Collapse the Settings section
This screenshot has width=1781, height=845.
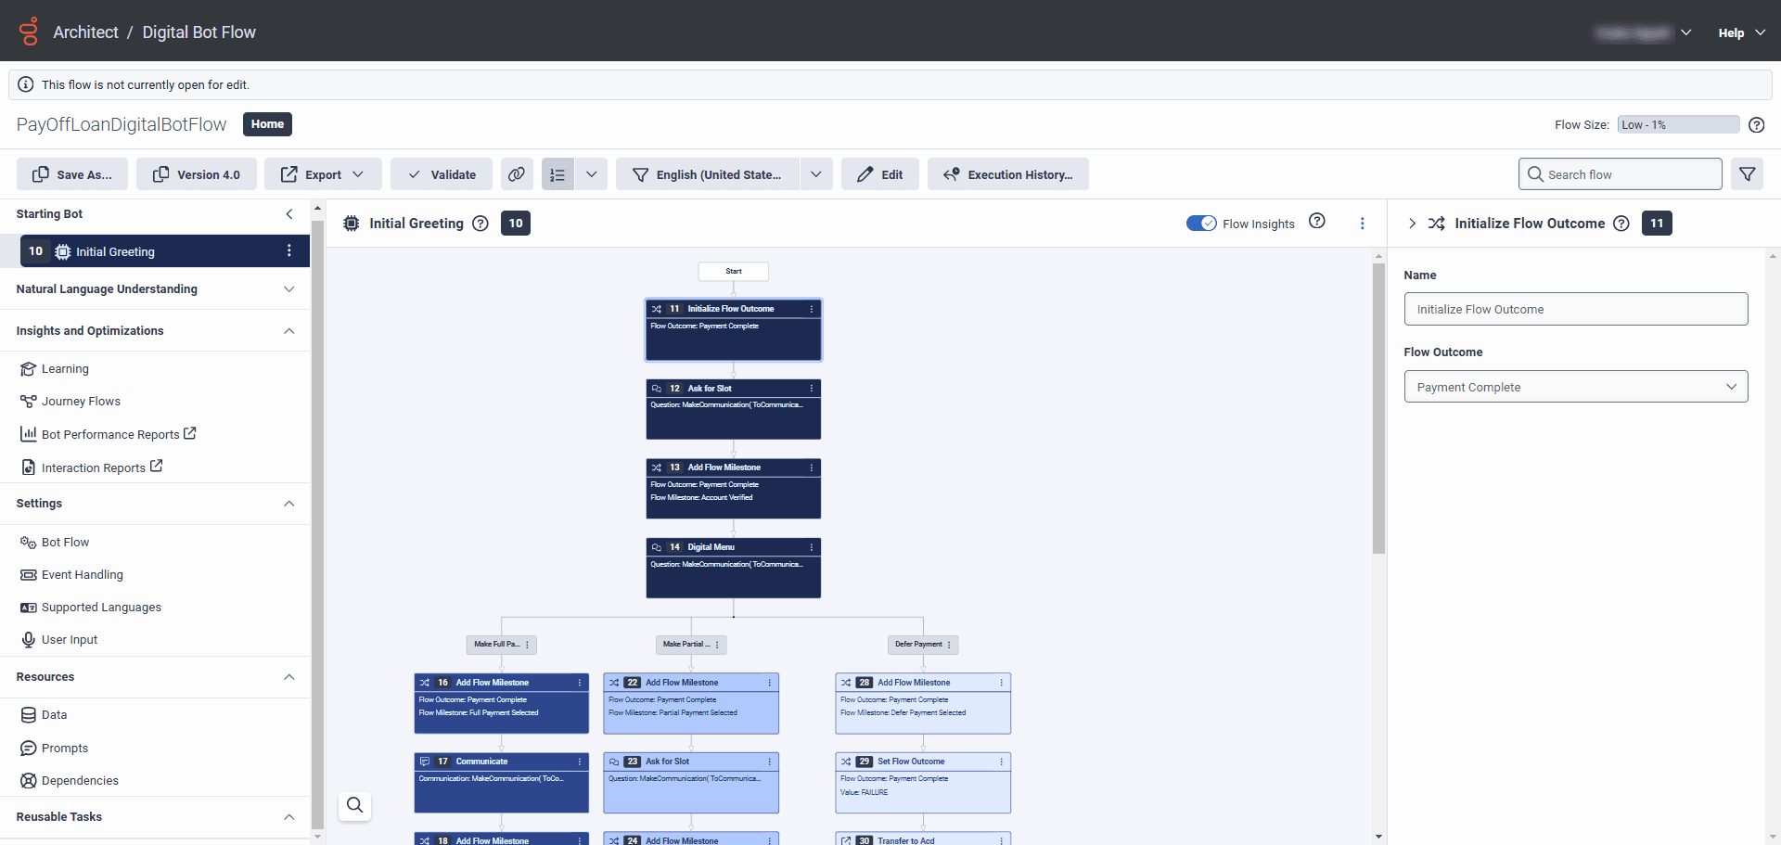point(288,504)
